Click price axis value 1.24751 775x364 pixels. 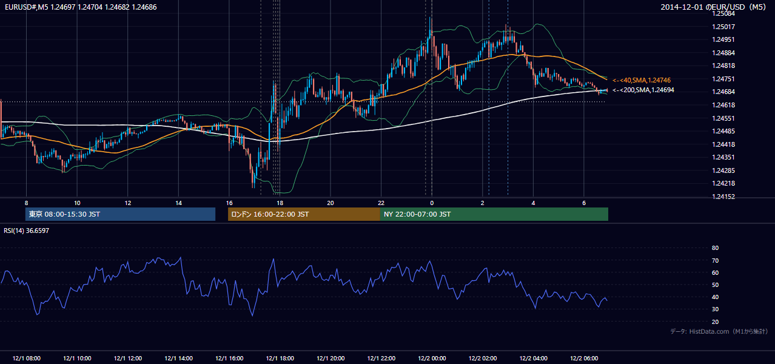click(x=723, y=79)
